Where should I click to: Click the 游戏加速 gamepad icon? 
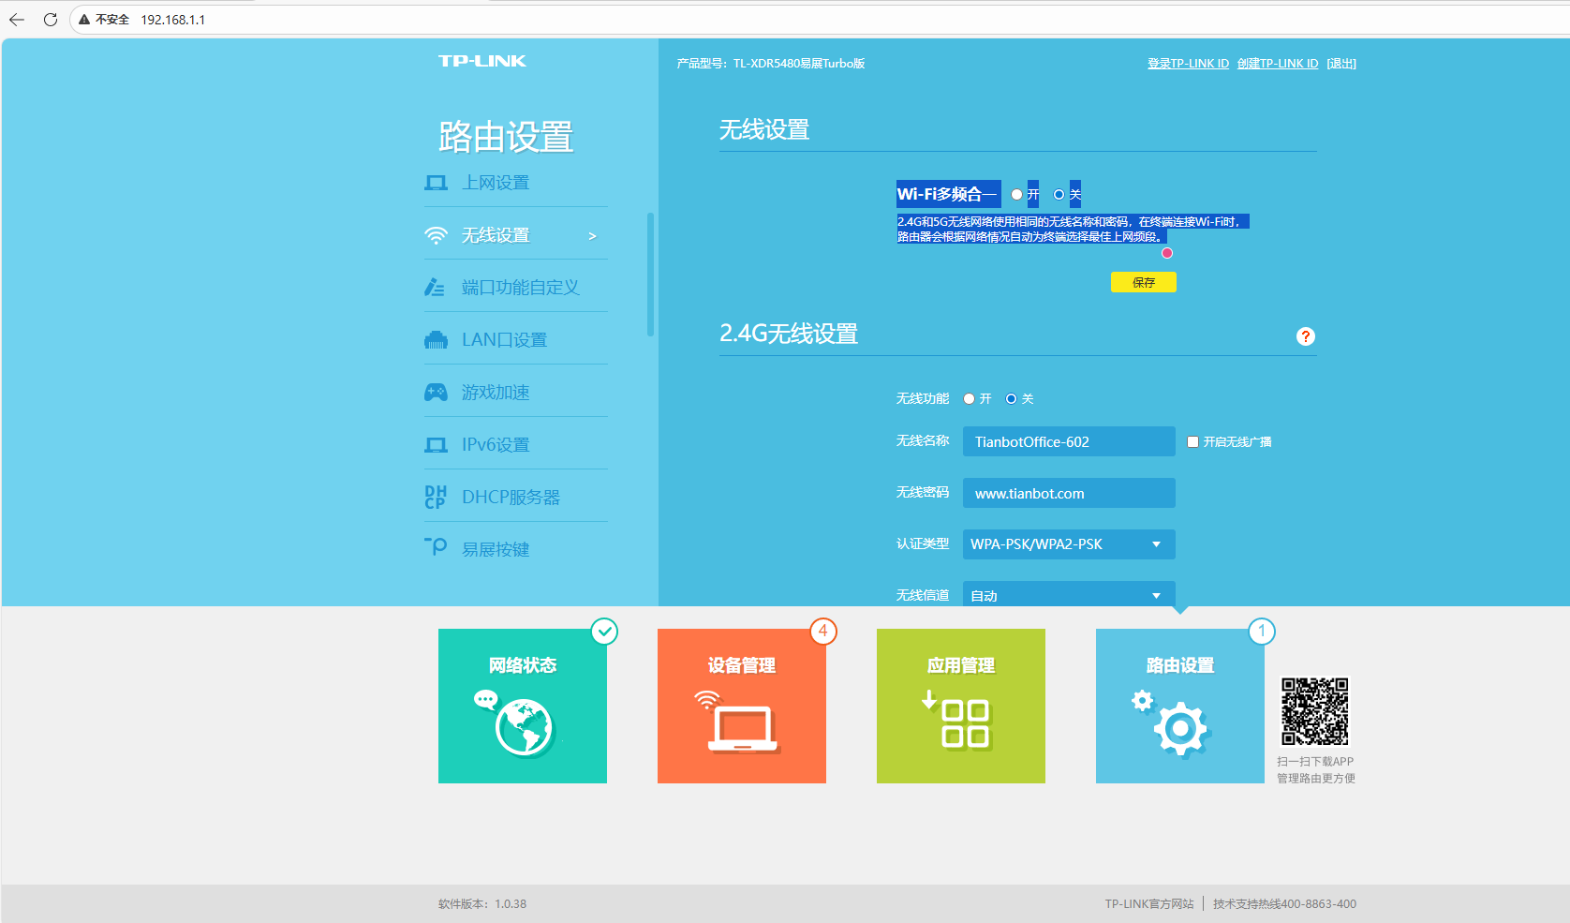(x=436, y=393)
